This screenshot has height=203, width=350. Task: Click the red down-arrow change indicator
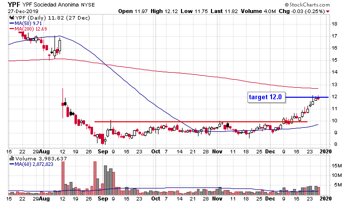327,12
